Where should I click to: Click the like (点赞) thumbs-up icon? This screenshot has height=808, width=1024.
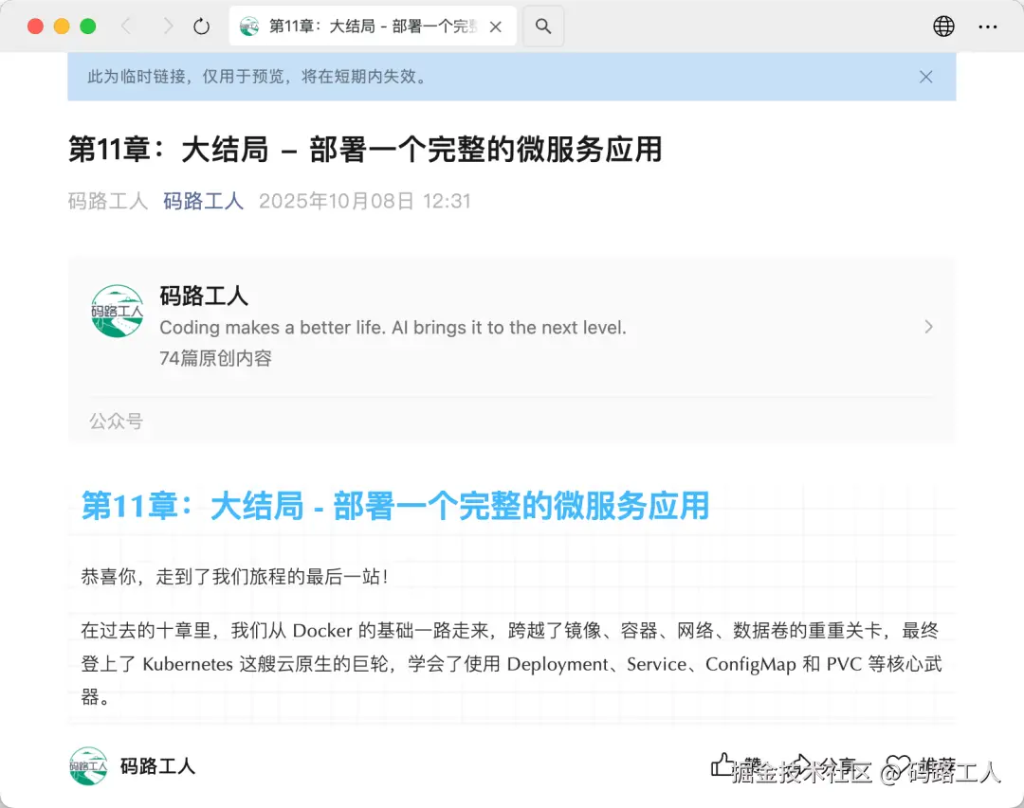[x=724, y=764]
